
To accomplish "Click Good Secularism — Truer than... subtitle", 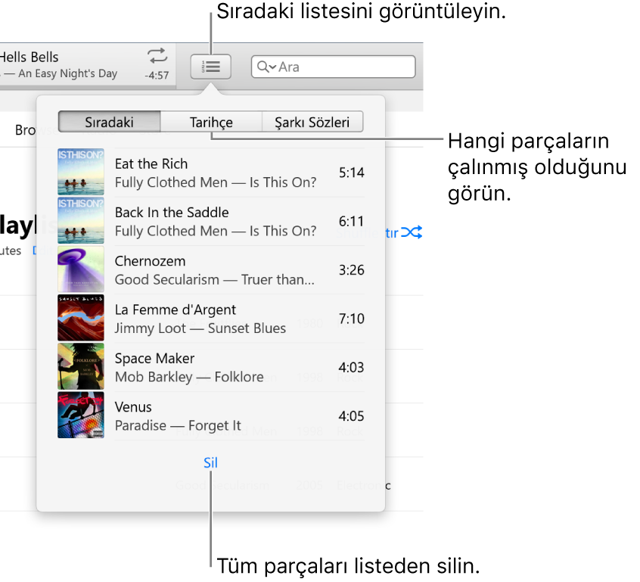I will pyautogui.click(x=215, y=280).
